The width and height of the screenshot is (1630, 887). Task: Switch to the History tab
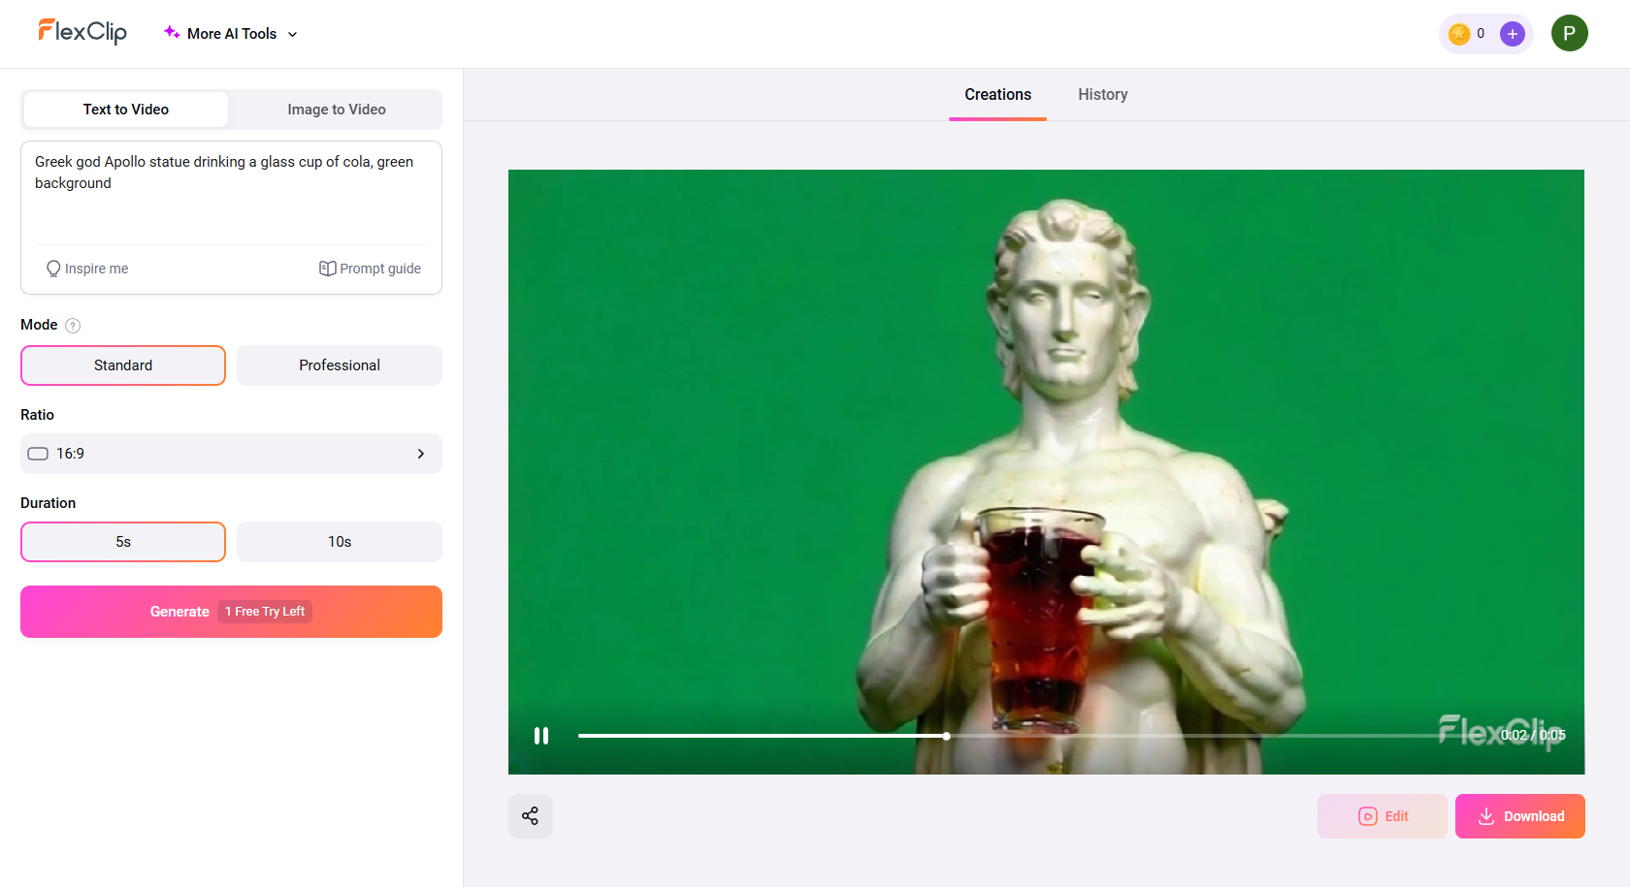pos(1102,94)
